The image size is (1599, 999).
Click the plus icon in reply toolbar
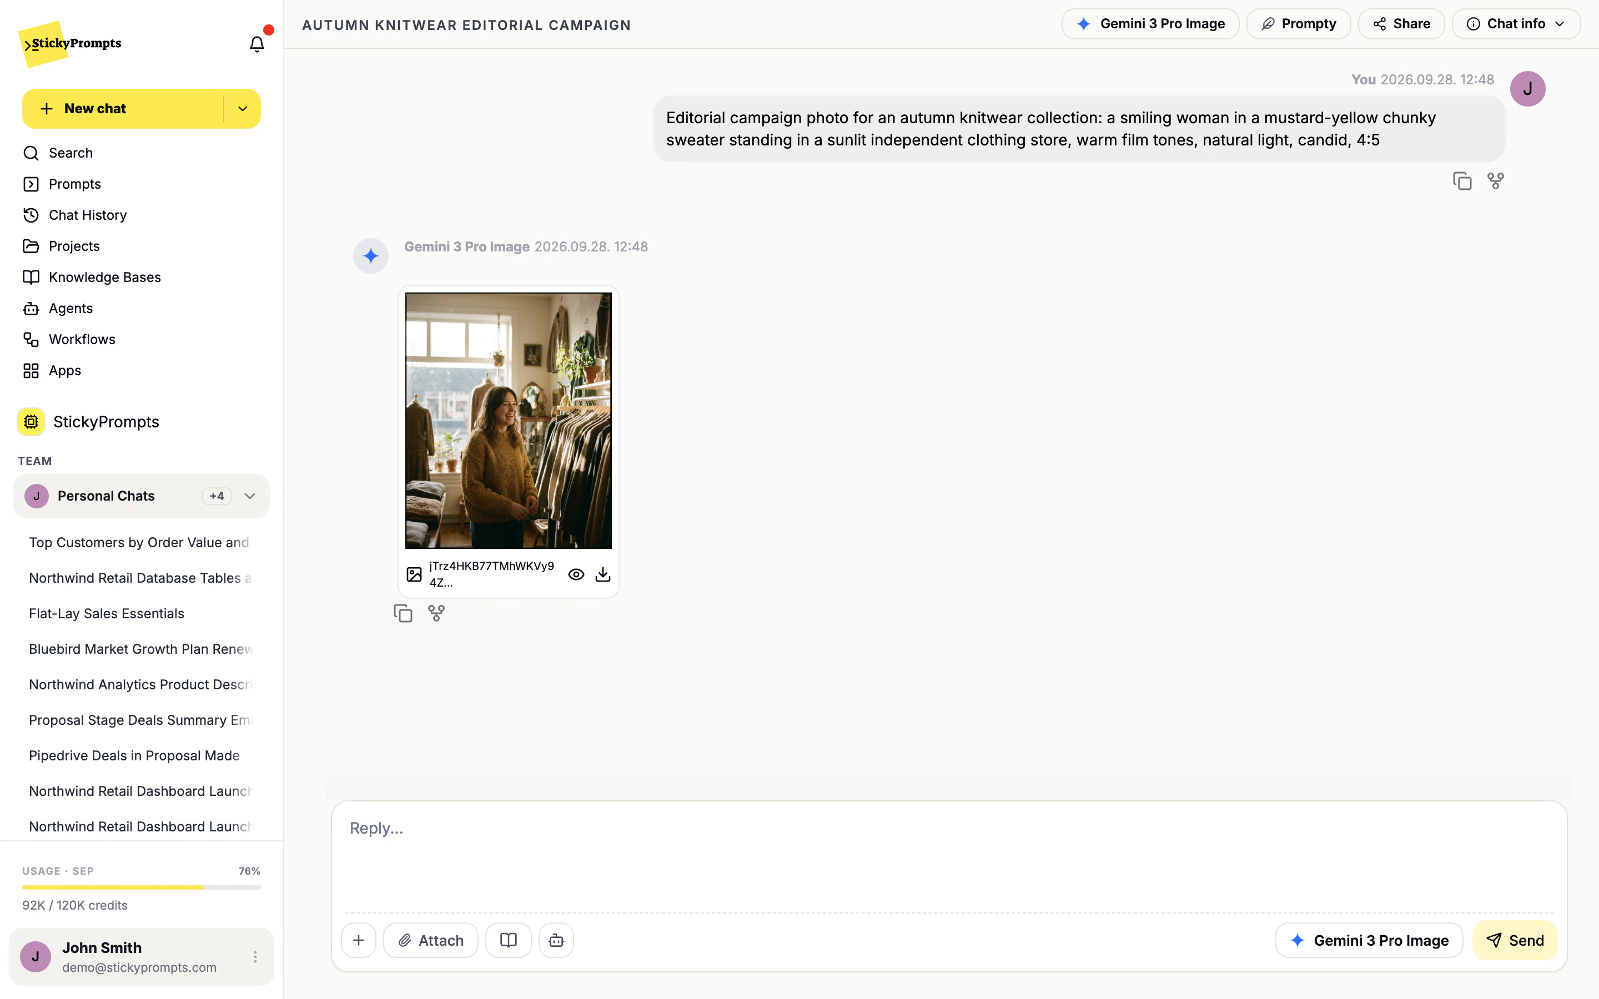click(359, 940)
